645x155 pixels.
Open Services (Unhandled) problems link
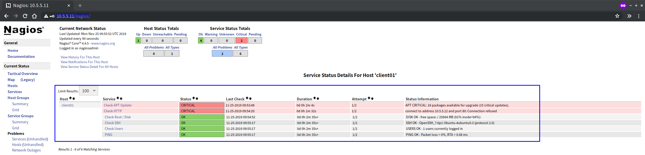click(x=30, y=139)
